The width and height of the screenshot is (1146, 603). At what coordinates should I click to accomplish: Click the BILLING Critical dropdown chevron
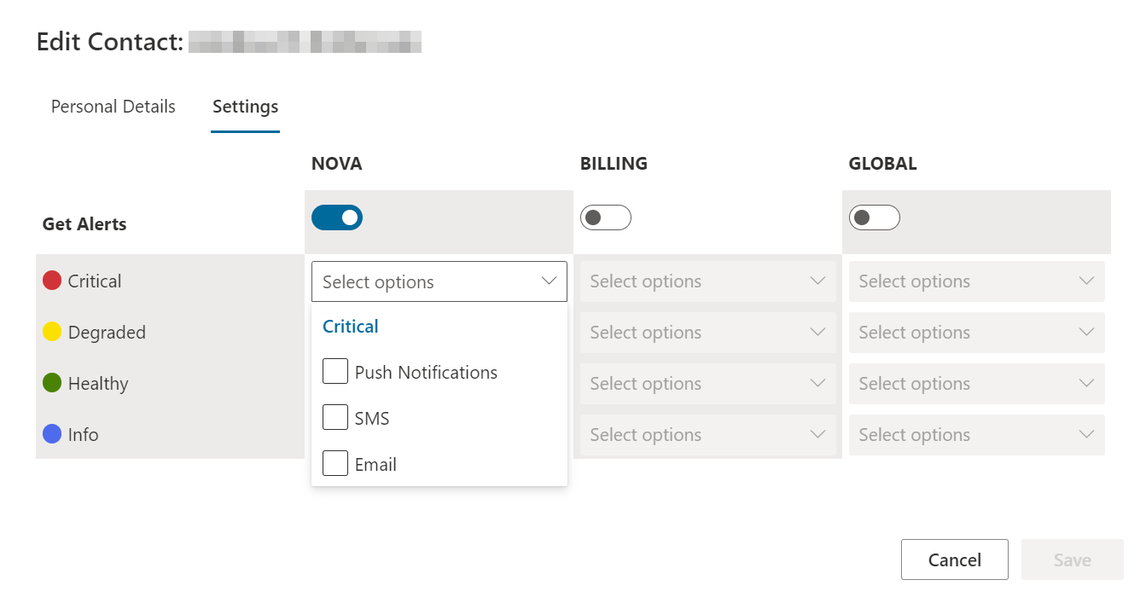[x=817, y=281]
